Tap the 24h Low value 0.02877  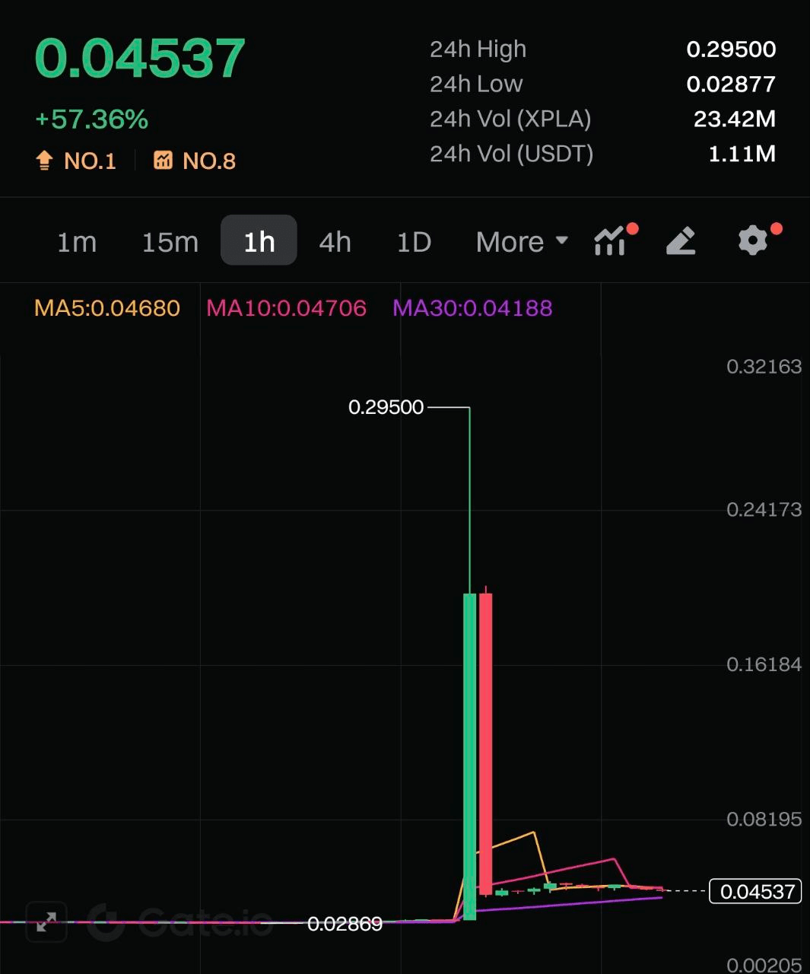[731, 84]
